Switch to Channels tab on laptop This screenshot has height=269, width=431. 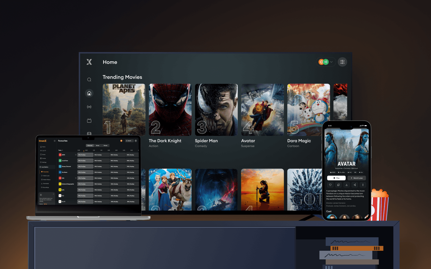click(90, 146)
